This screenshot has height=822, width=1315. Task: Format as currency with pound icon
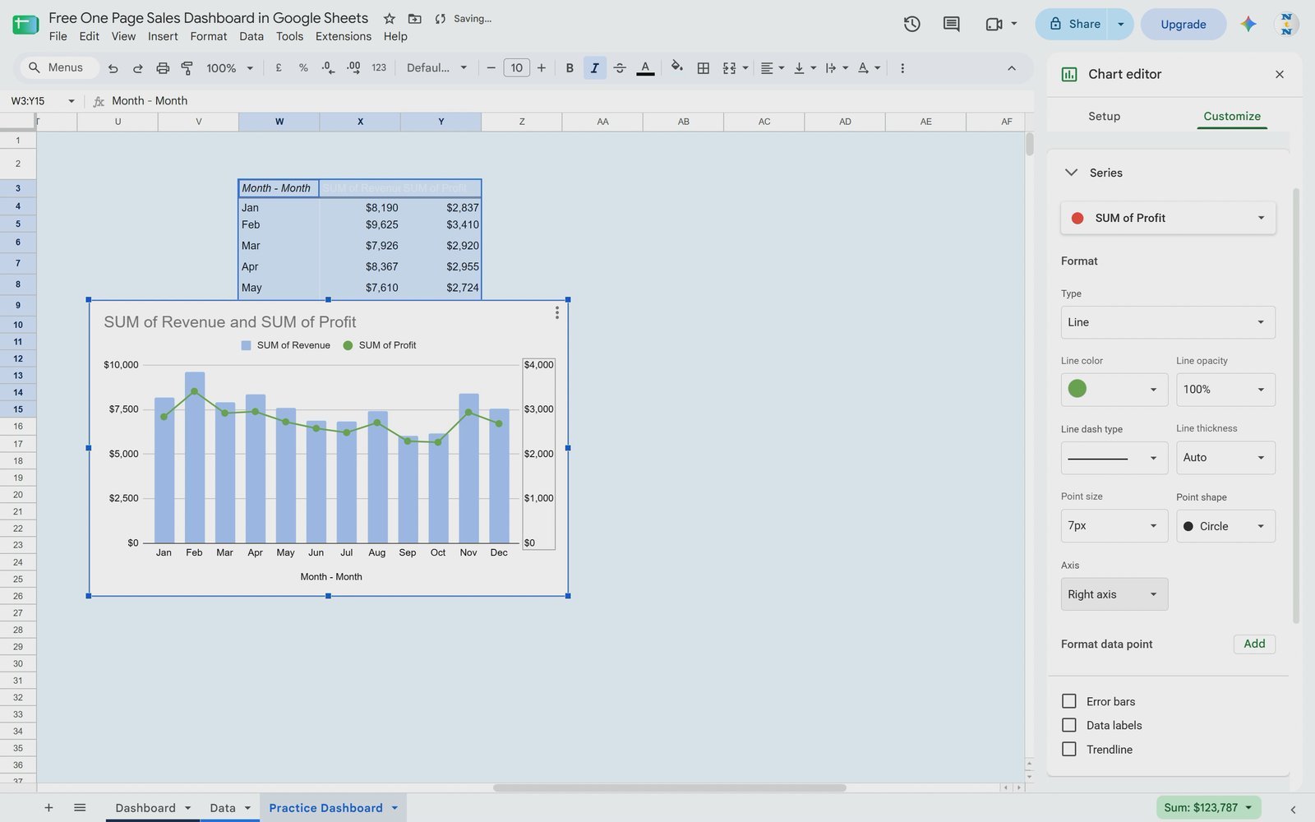[279, 68]
